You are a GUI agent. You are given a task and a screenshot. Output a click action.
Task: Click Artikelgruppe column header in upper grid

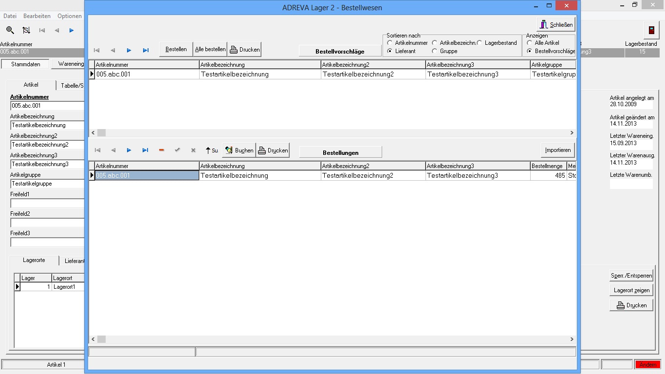click(554, 64)
